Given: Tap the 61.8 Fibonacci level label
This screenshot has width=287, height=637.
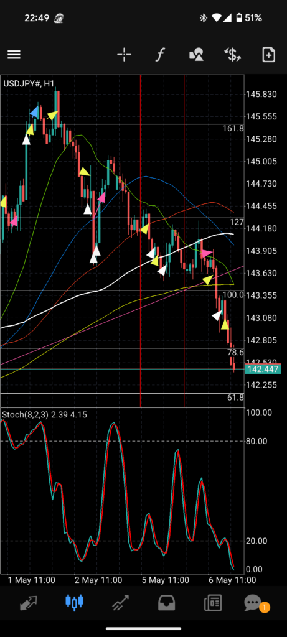Looking at the screenshot, I should (x=236, y=398).
